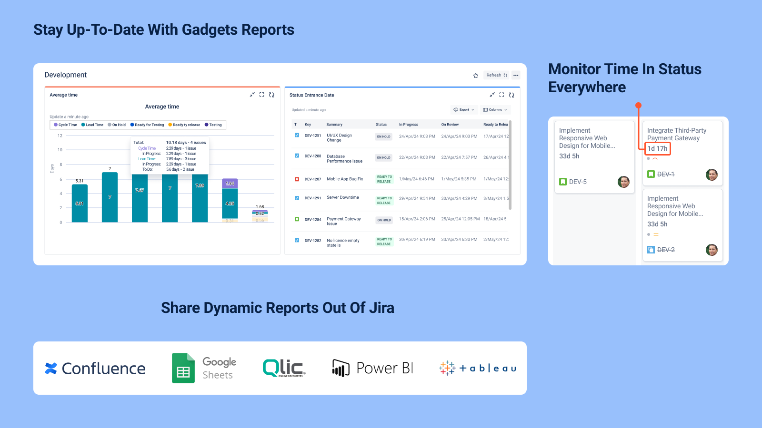Click On Hold status badge for DEV-1251
The width and height of the screenshot is (762, 428).
[x=384, y=136]
